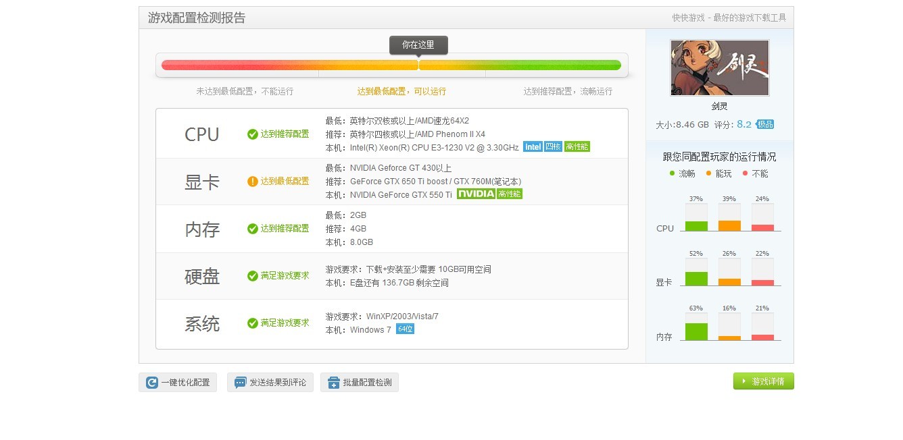Click the CPU green 37% bar

point(696,226)
